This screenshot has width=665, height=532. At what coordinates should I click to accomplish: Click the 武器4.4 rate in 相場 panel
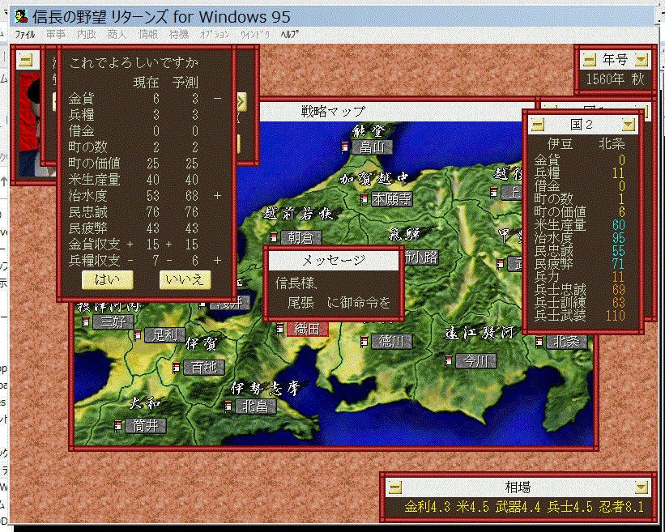coord(518,507)
